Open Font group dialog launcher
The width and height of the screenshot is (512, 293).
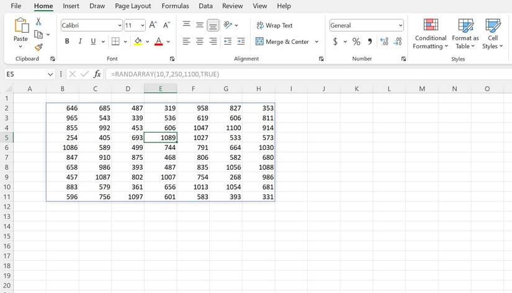click(x=172, y=59)
